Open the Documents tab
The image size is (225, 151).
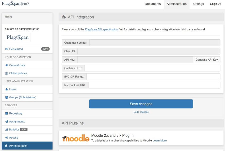tap(153, 4)
